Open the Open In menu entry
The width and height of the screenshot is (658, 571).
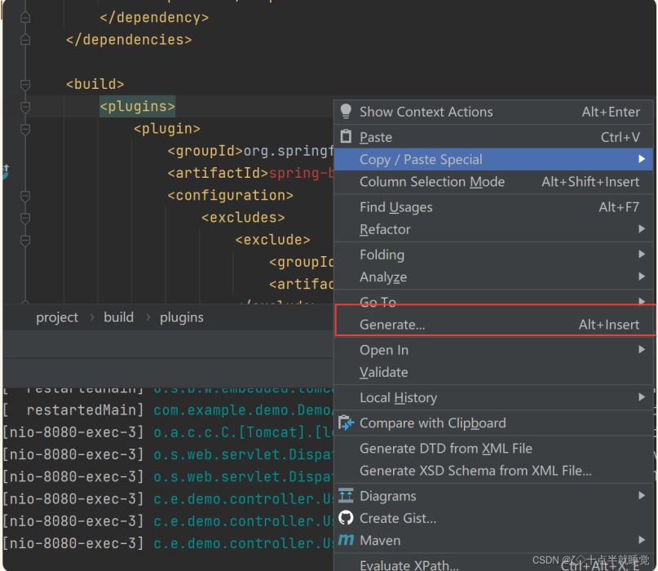[493, 350]
